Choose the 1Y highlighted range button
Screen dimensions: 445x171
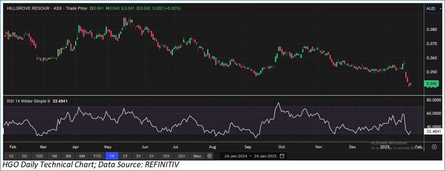point(112,156)
